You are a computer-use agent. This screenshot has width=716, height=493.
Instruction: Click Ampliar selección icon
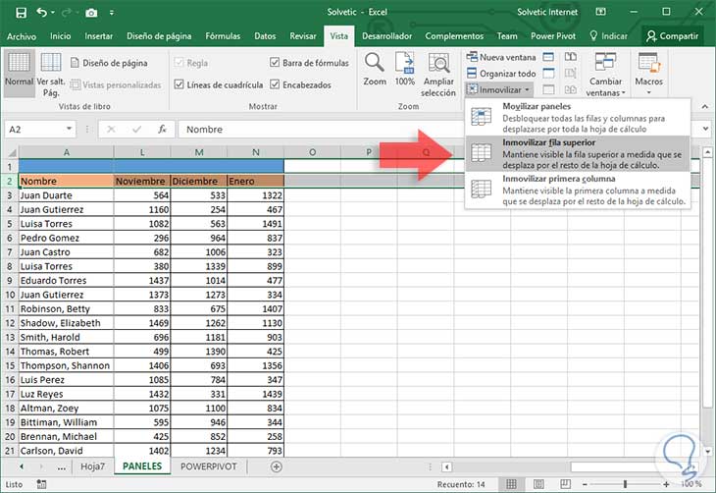tap(438, 65)
